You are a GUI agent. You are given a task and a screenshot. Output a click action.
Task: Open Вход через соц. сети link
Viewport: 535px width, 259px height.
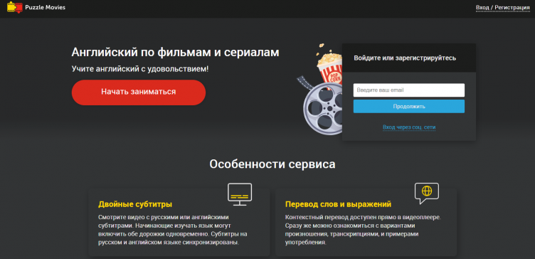point(409,127)
